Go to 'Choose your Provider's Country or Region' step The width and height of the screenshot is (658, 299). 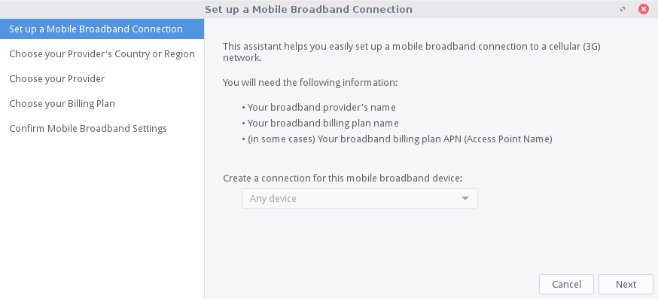tap(102, 53)
